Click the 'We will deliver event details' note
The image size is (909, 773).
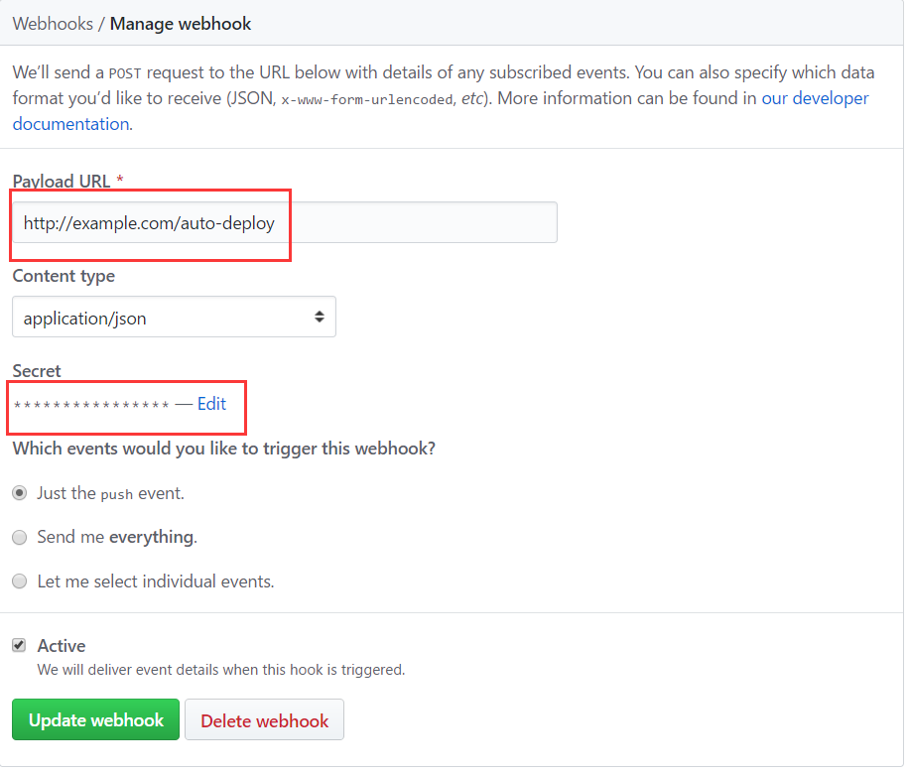(220, 670)
